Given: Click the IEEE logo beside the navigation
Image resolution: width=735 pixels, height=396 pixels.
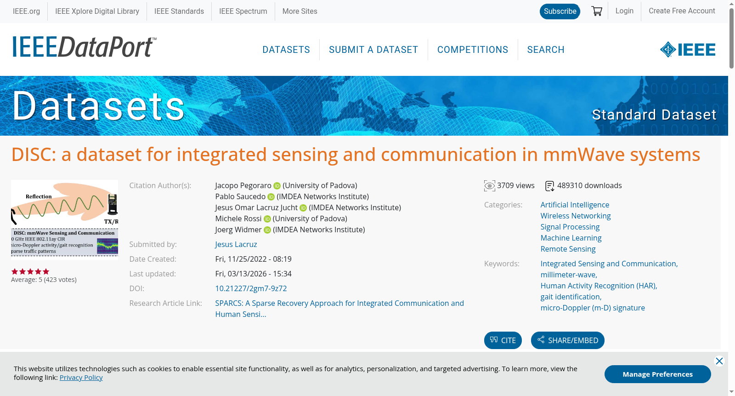Looking at the screenshot, I should coord(688,50).
